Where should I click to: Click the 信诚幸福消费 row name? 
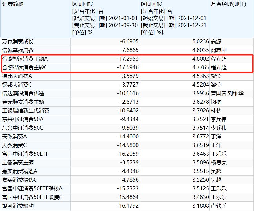pos(18,50)
